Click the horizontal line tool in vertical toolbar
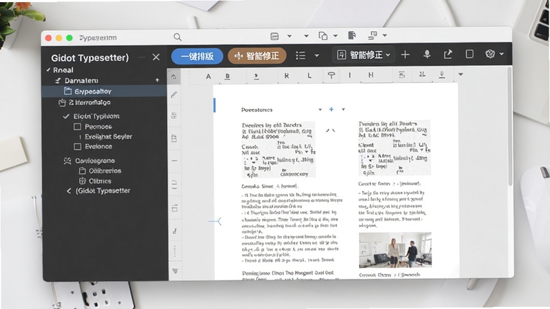The width and height of the screenshot is (550, 309). [175, 161]
